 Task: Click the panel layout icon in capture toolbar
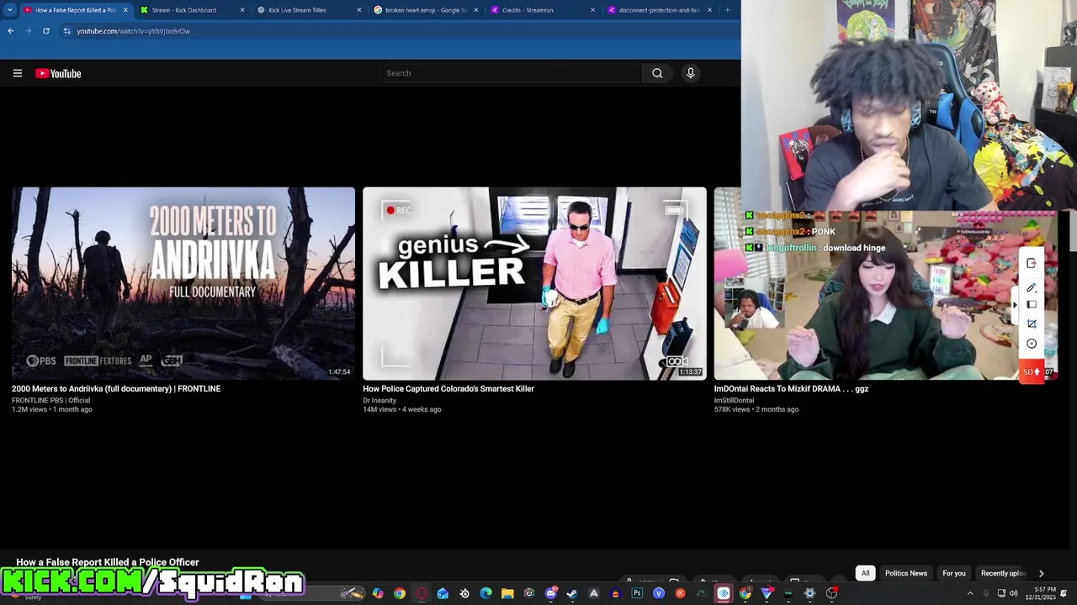click(1032, 304)
